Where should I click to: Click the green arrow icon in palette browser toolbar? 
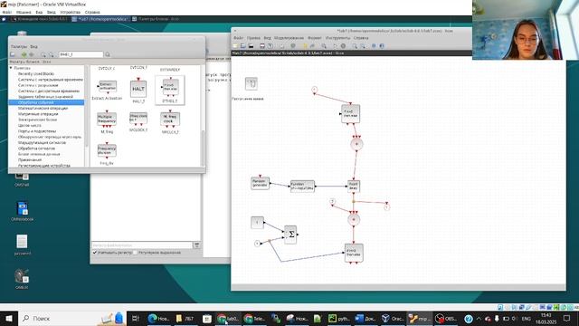24,54
